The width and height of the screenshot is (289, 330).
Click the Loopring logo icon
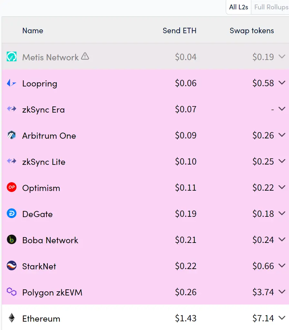click(x=12, y=83)
